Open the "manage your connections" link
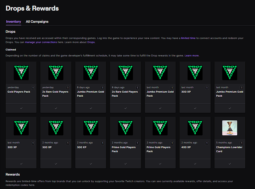This screenshot has width=255, height=189. click(45, 42)
